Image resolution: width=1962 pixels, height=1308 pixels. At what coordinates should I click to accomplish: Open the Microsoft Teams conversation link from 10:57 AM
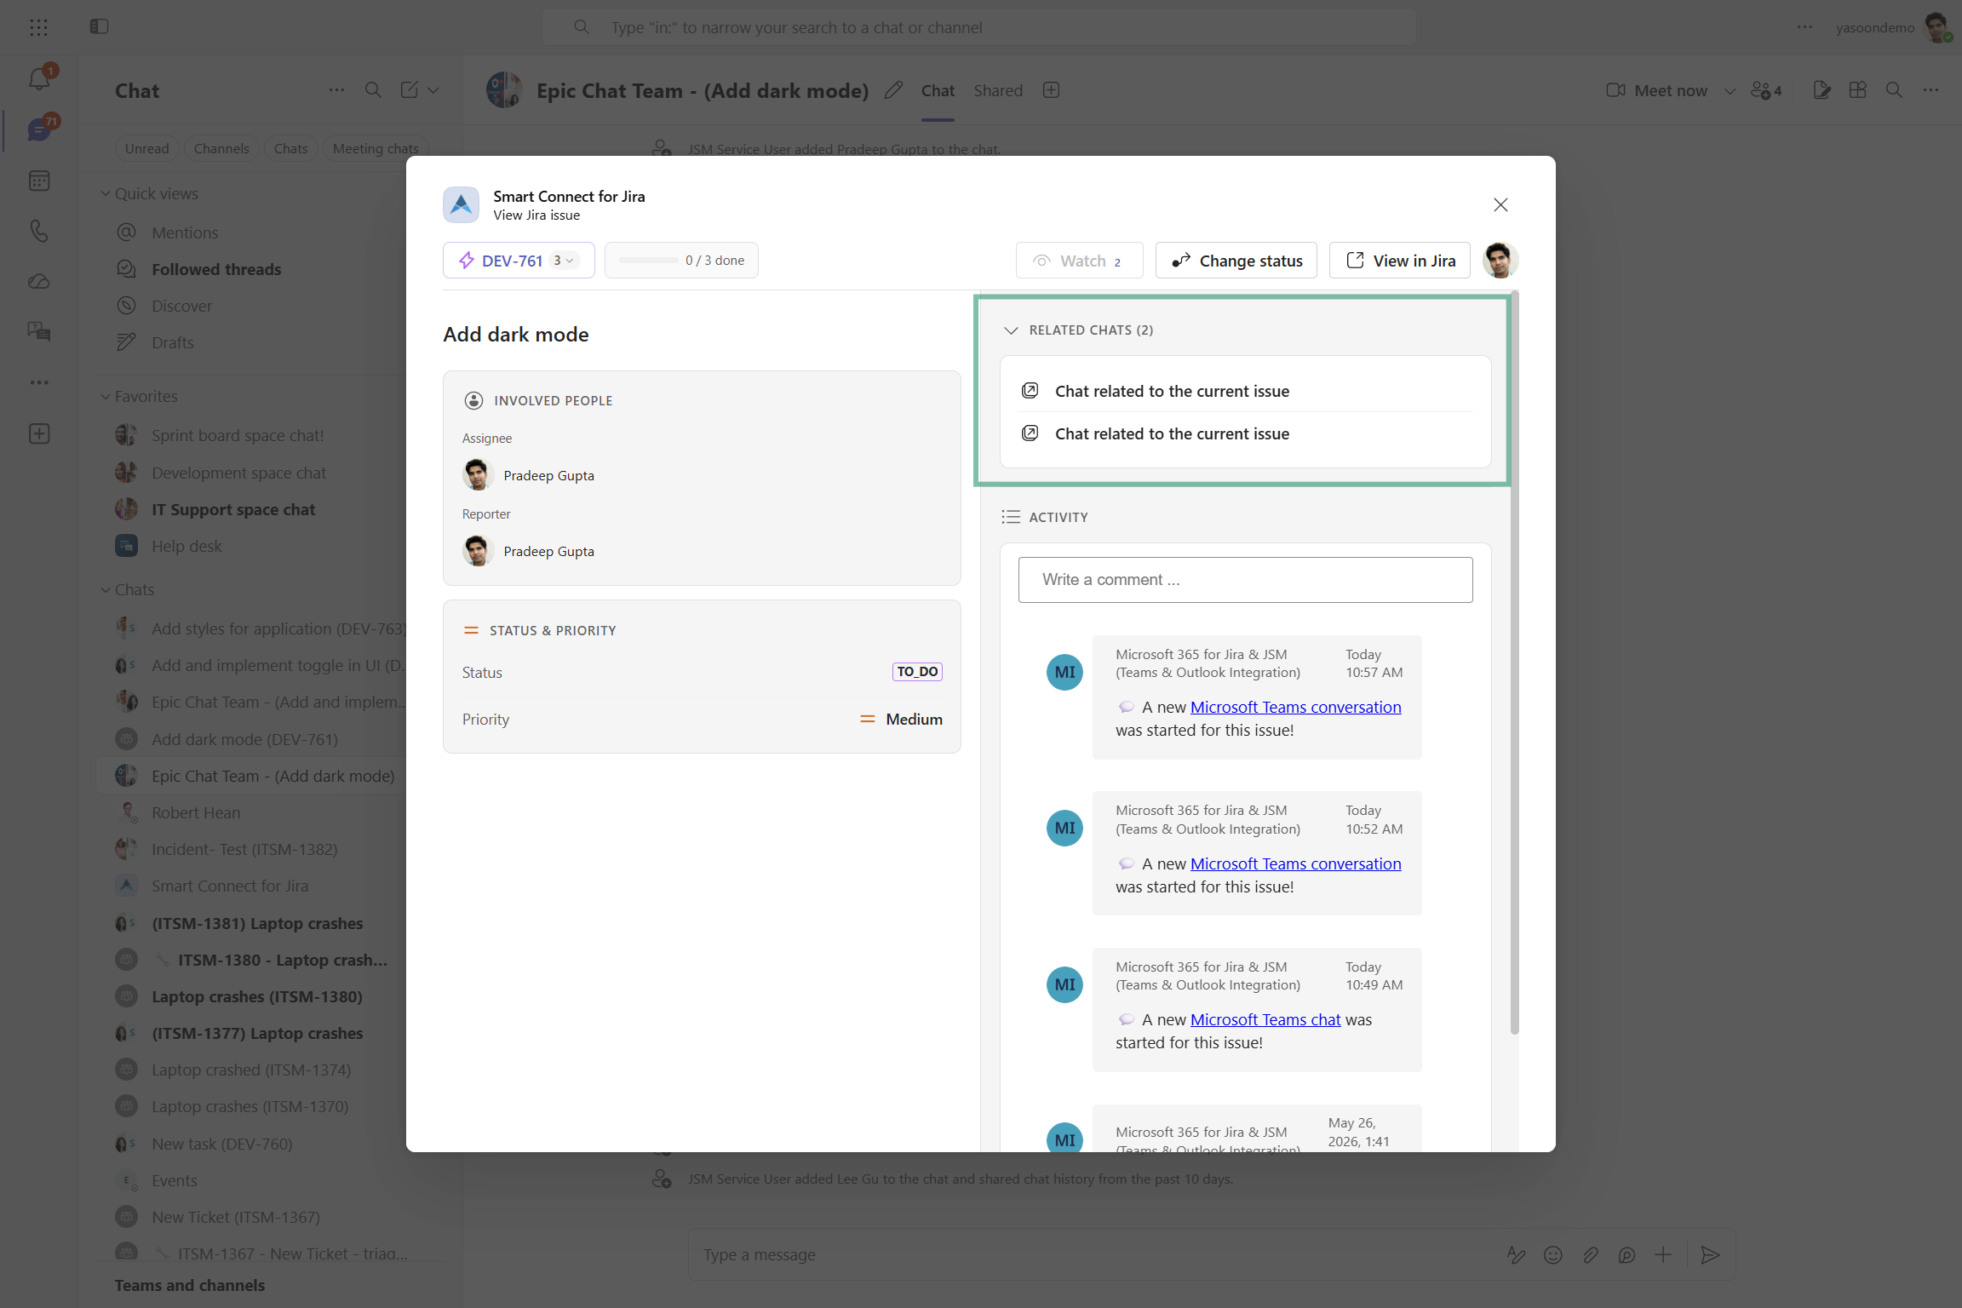click(1295, 707)
